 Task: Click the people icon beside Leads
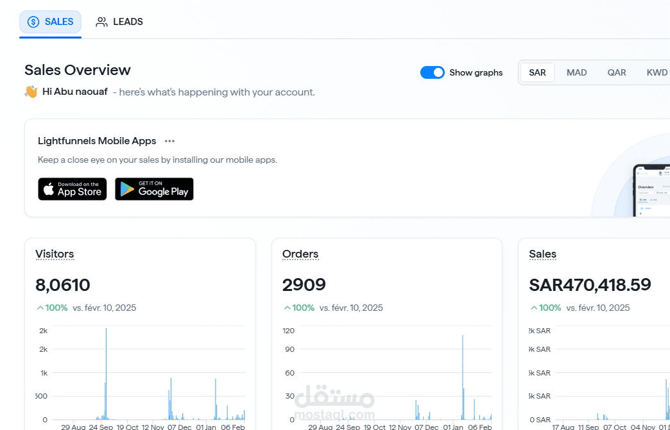click(101, 22)
